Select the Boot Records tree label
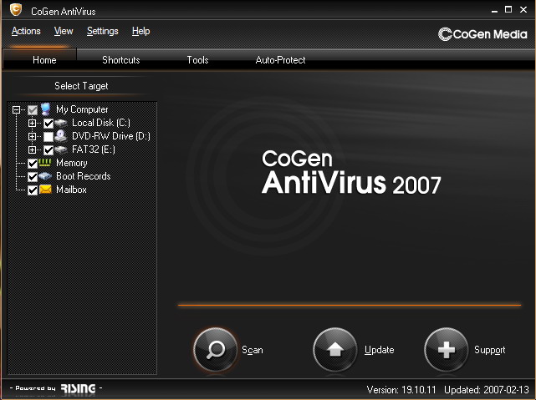Image resolution: width=536 pixels, height=400 pixels. click(x=84, y=176)
